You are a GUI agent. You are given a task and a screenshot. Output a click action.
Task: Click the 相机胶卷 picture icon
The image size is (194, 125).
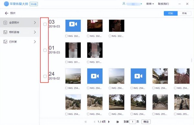(x=5, y=32)
